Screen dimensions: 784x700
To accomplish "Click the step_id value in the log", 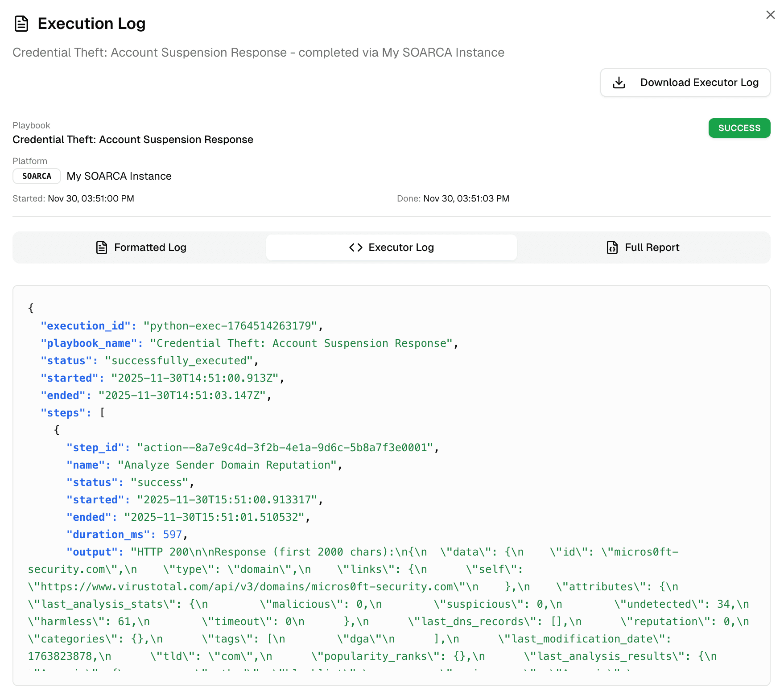I will pos(285,448).
